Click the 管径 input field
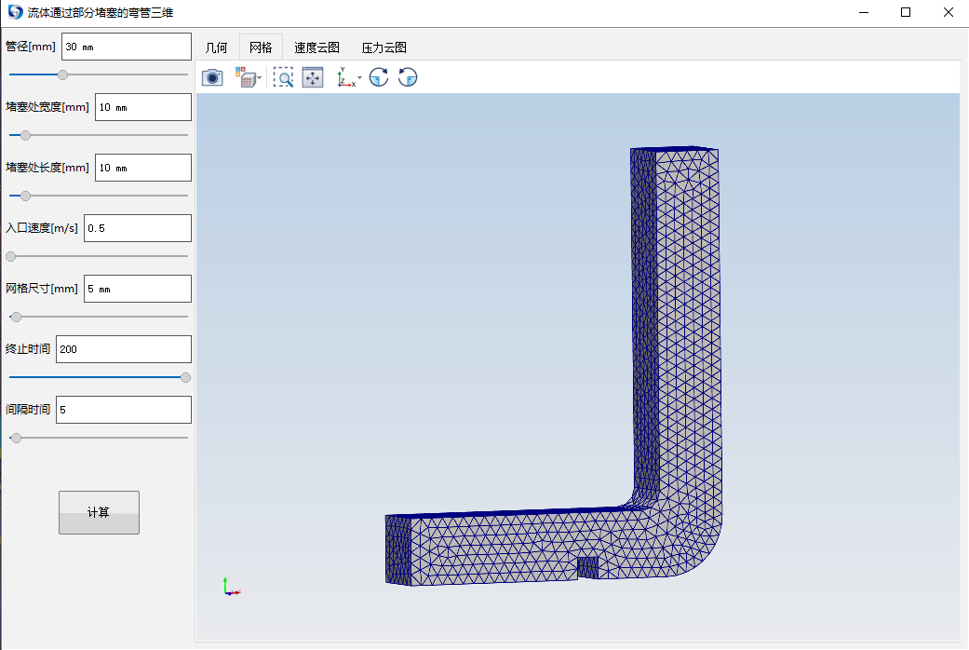This screenshot has width=969, height=650. pyautogui.click(x=127, y=47)
